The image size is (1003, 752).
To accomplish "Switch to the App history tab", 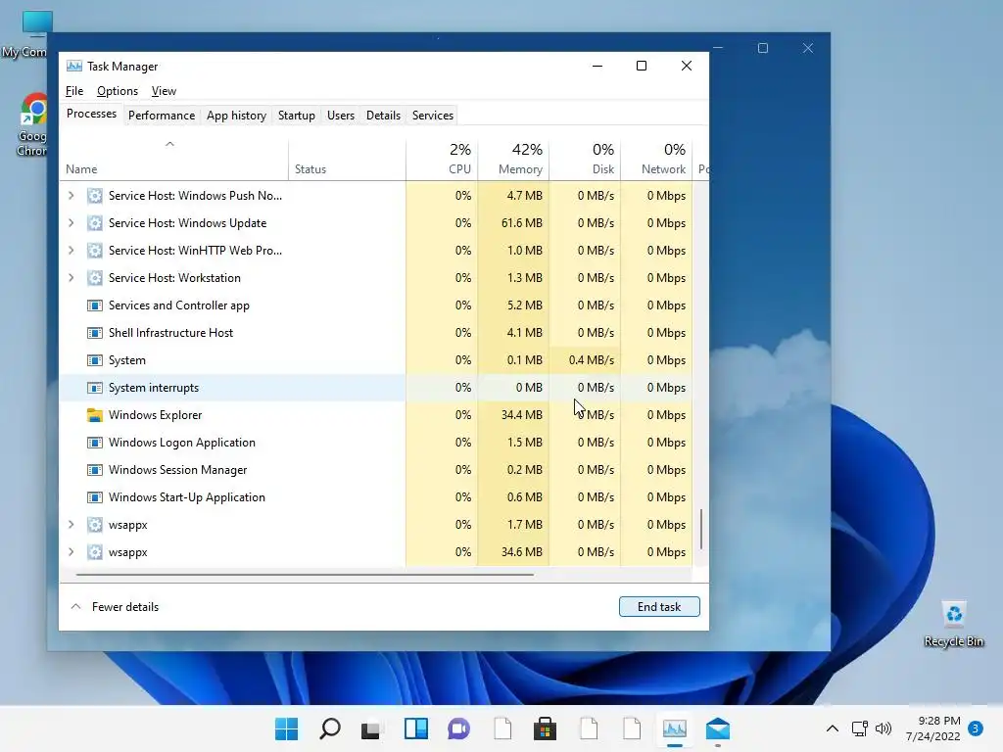I will pos(236,116).
